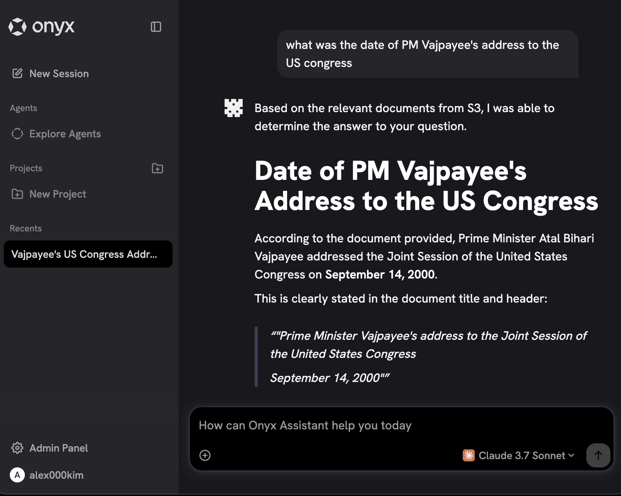Click the New Session pencil icon
Screen dimensions: 621x496
[17, 73]
